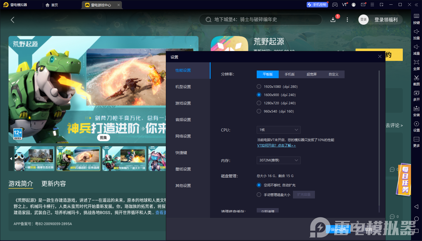Viewport: 422px width, 241px height.
Task: Open the three-dot more options menu
Action: tap(347, 20)
